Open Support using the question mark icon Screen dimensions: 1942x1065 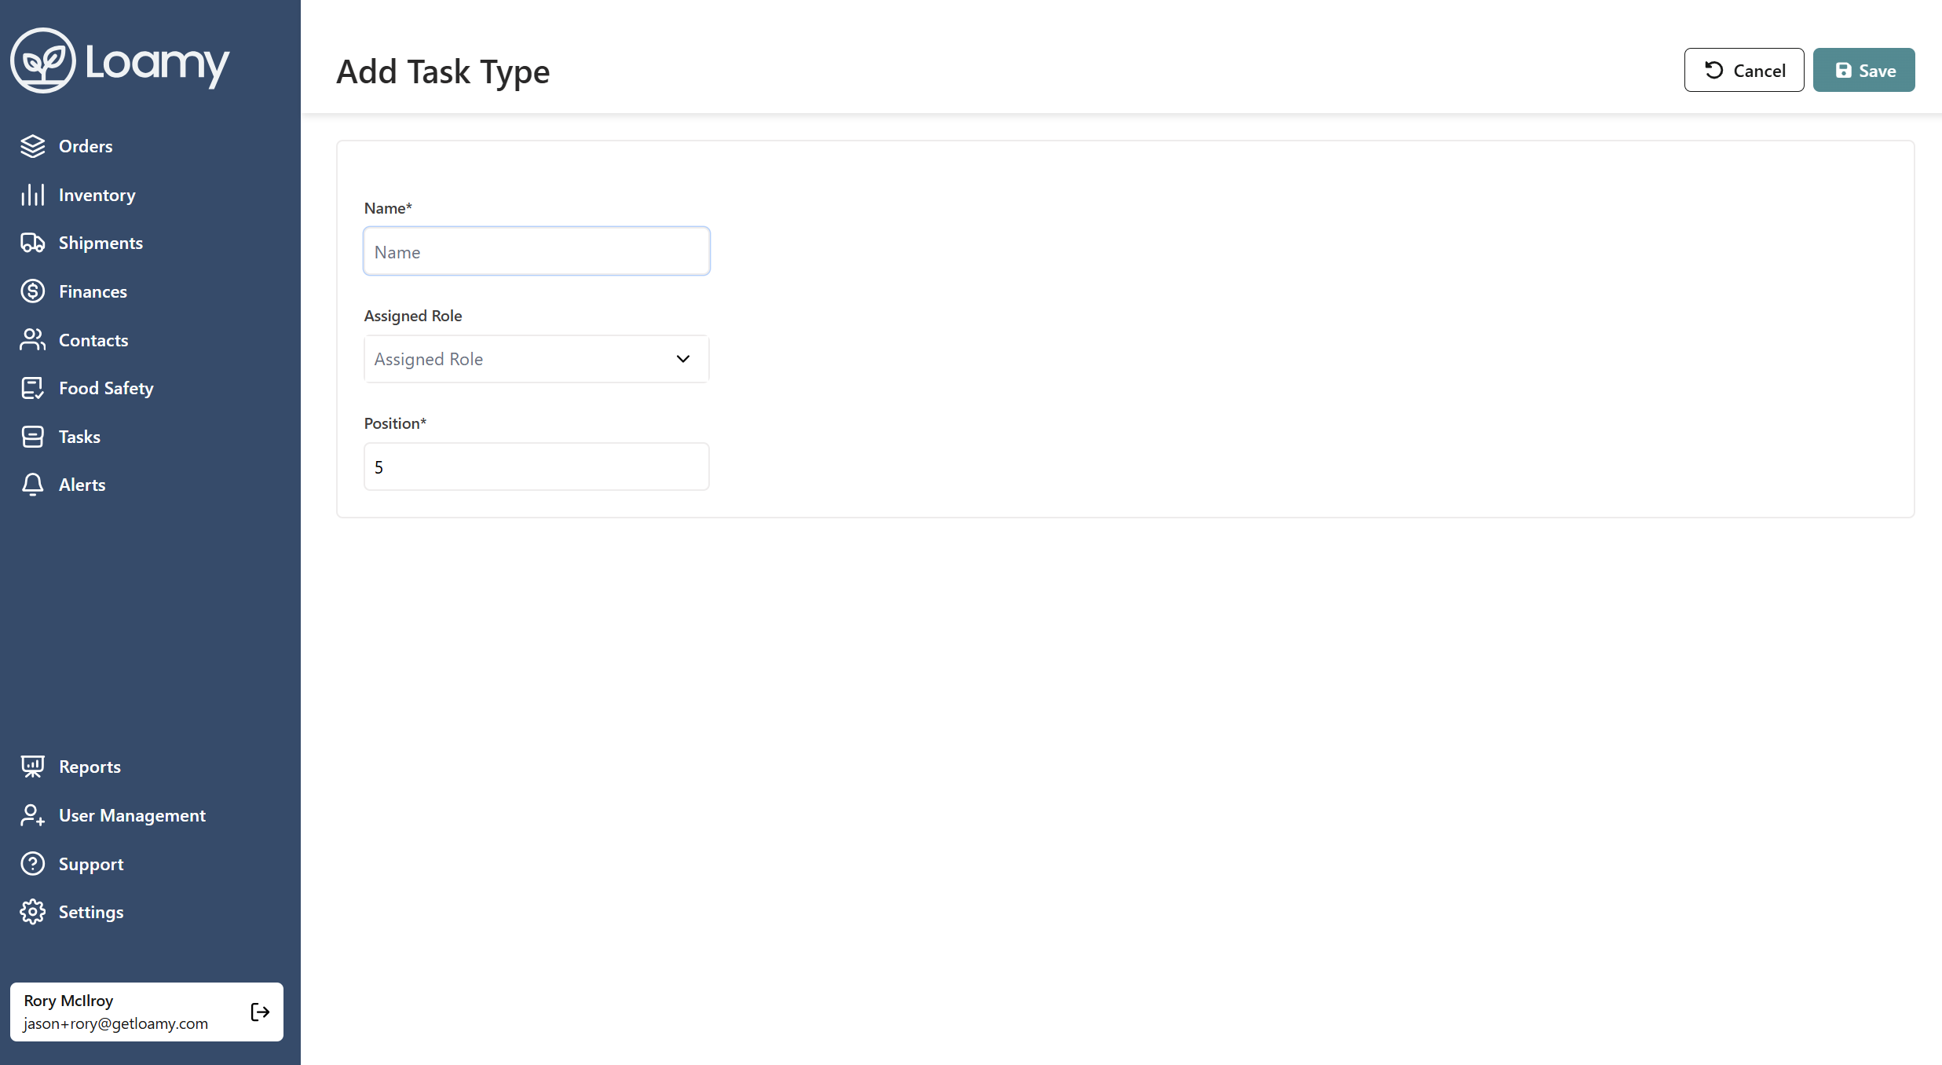point(32,863)
